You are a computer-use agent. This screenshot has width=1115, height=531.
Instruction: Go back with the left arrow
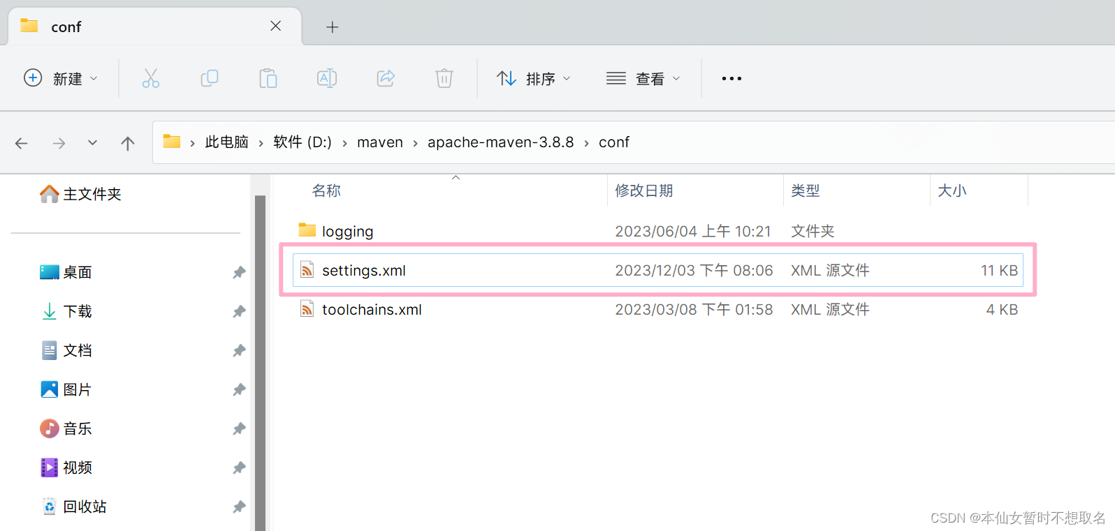pos(22,143)
